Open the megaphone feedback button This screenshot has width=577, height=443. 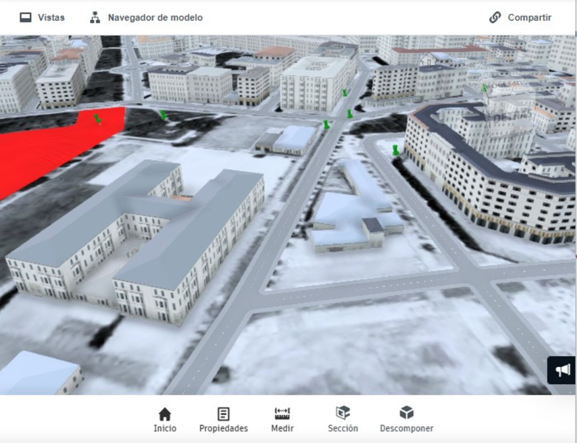[x=562, y=370]
